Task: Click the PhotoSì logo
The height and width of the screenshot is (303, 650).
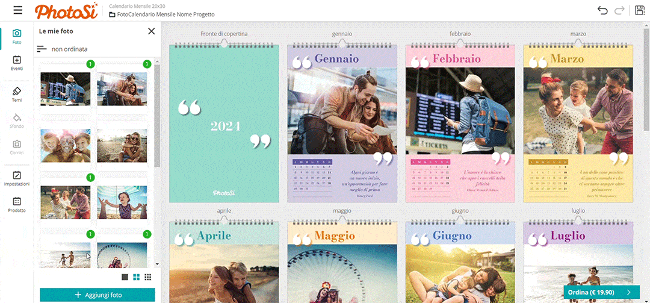Action: coord(66,11)
